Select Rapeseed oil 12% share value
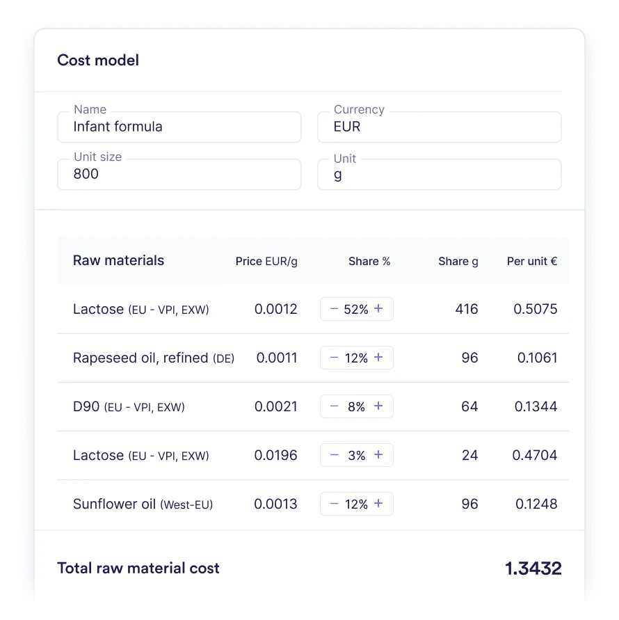 [x=356, y=358]
